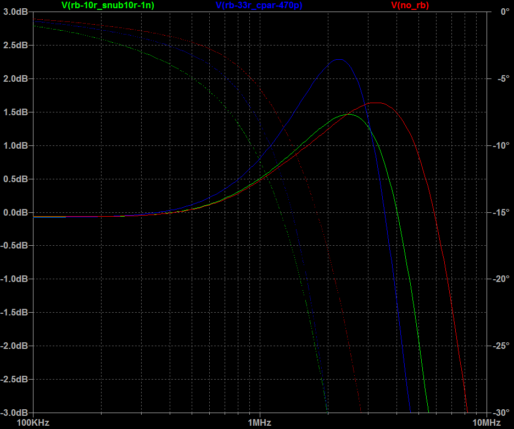Click the 3.0dB magnitude axis label
The height and width of the screenshot is (429, 514).
[15, 12]
